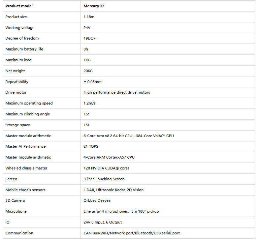Click the "1KG" maximum load value
The height and width of the screenshot is (240, 258).
tap(87, 60)
